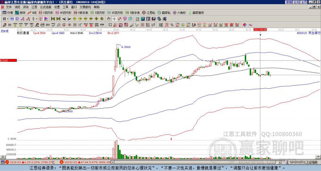Image resolution: width=321 pixels, height=171 pixels.
Task: Click the Tp=4.3934 value
Action: (x=39, y=33)
